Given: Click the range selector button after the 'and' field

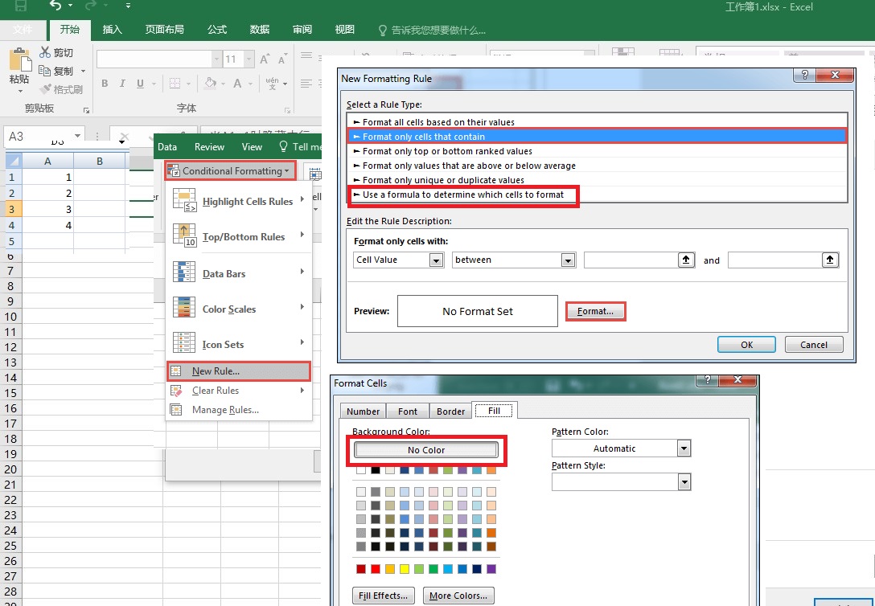Looking at the screenshot, I should (x=830, y=260).
